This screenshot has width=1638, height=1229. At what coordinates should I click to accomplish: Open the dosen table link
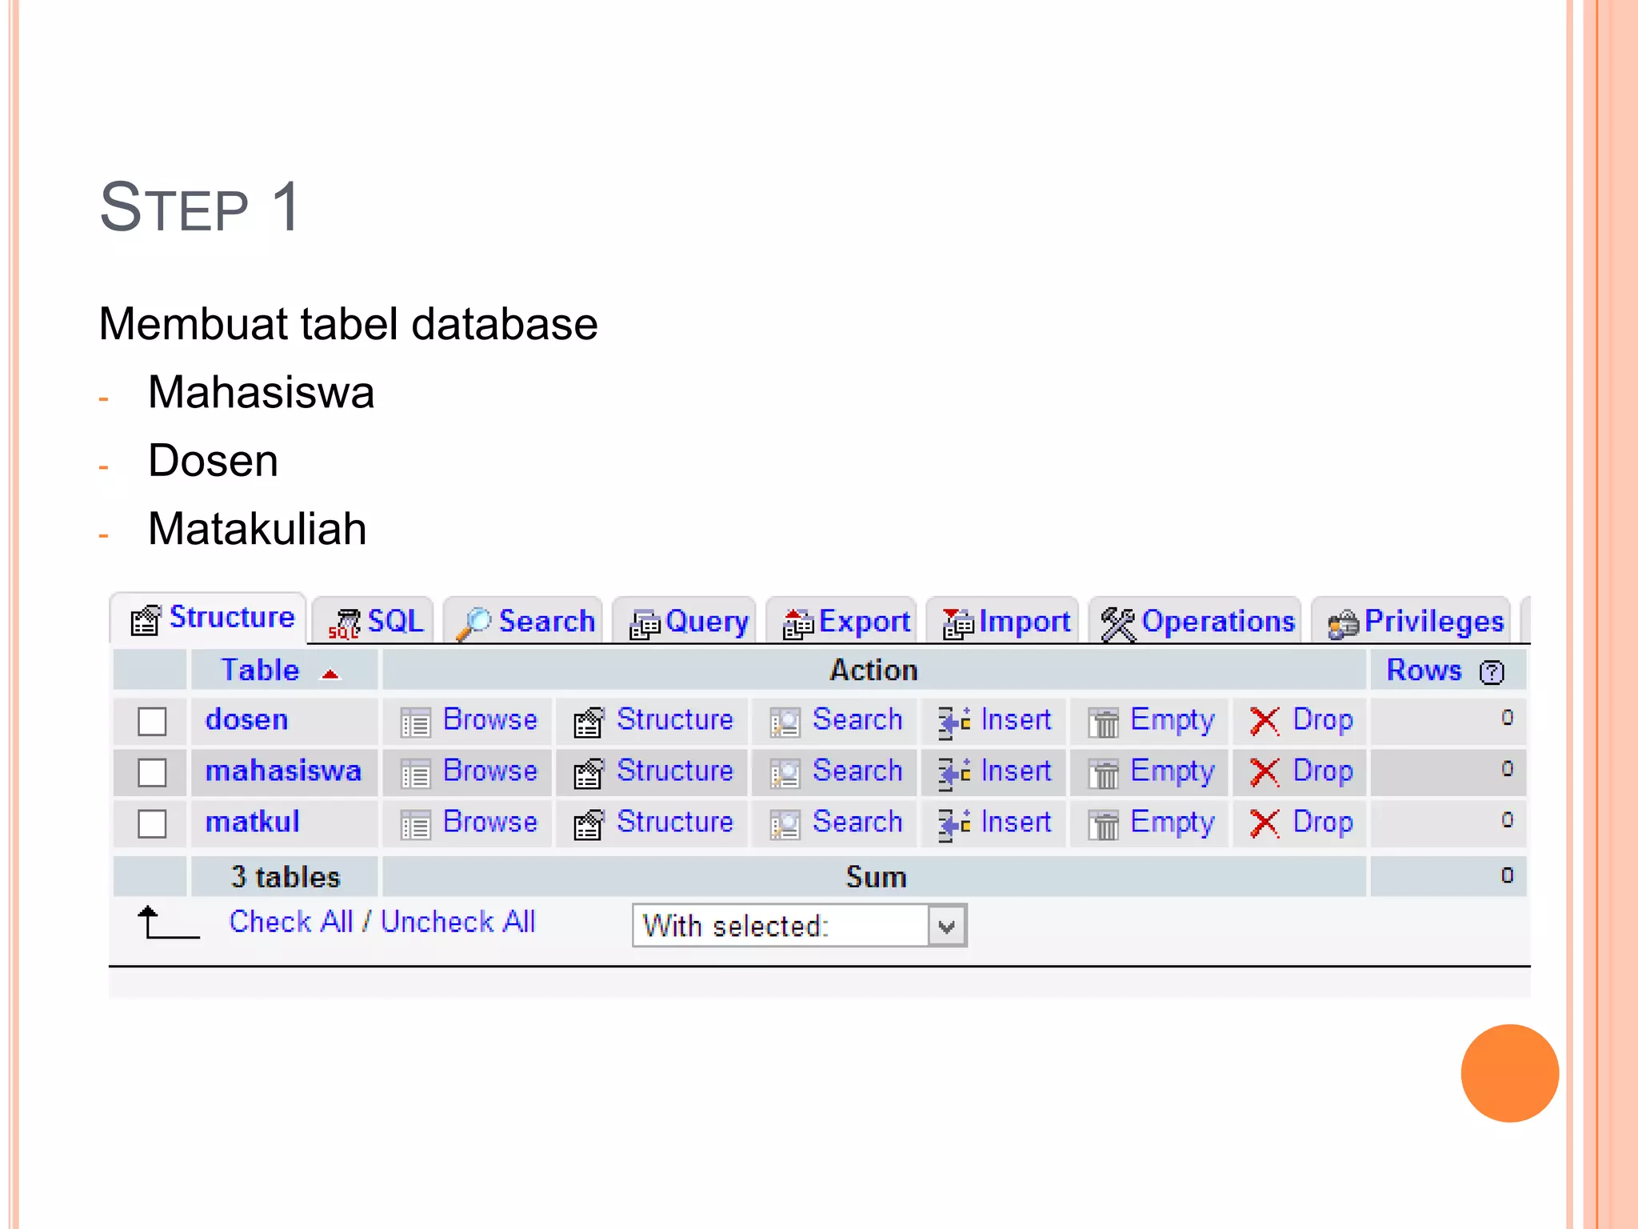[x=246, y=719]
